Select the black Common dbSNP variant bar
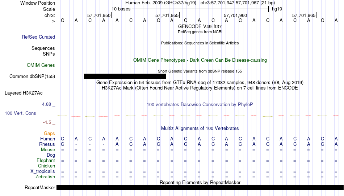This screenshot has width=344, height=196. (x=125, y=77)
